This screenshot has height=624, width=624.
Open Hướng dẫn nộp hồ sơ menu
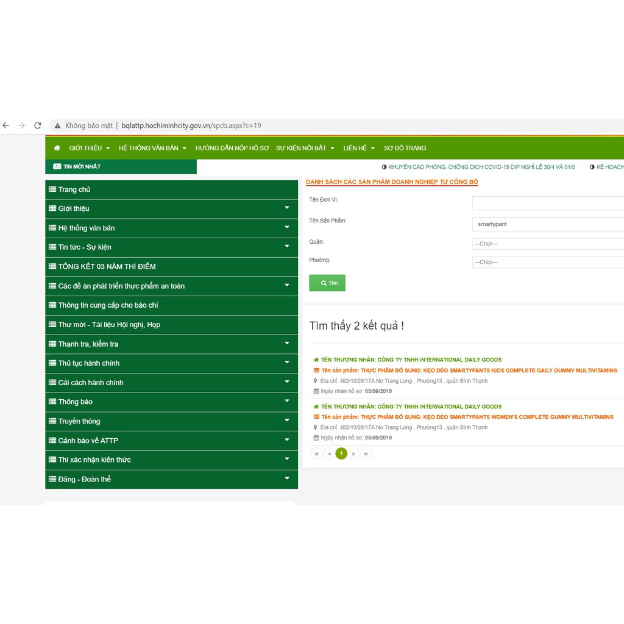click(x=232, y=148)
